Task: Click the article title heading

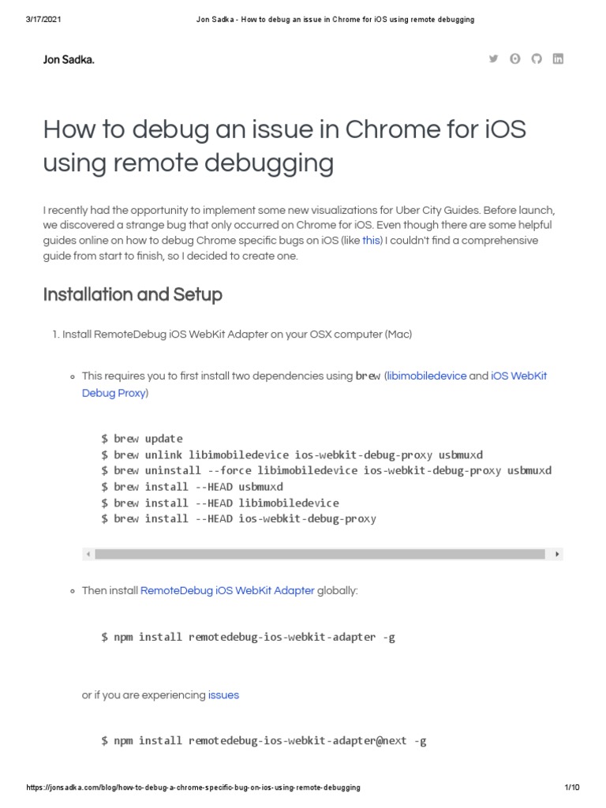Action: pyautogui.click(x=284, y=146)
